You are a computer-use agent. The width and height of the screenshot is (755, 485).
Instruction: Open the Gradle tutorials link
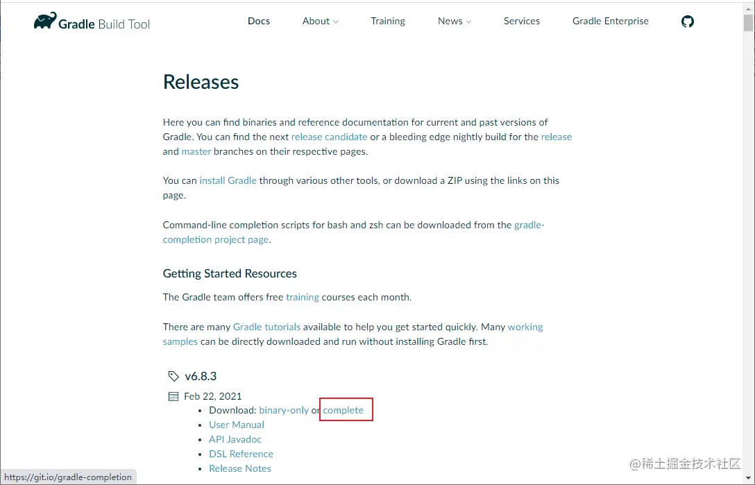[266, 327]
